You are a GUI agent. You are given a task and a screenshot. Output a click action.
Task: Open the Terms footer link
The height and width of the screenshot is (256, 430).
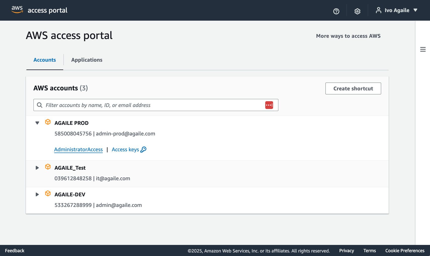(x=370, y=251)
